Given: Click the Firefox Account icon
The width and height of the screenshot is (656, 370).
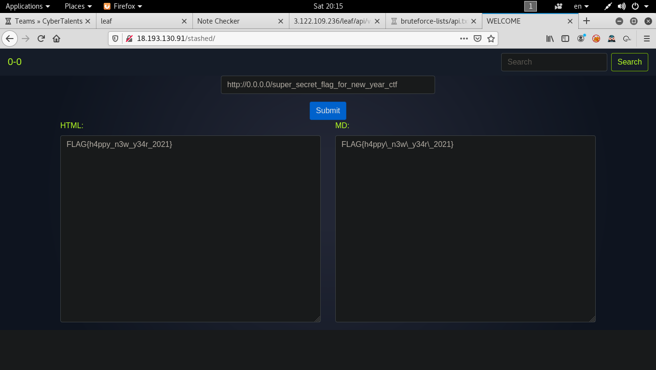Looking at the screenshot, I should [581, 39].
